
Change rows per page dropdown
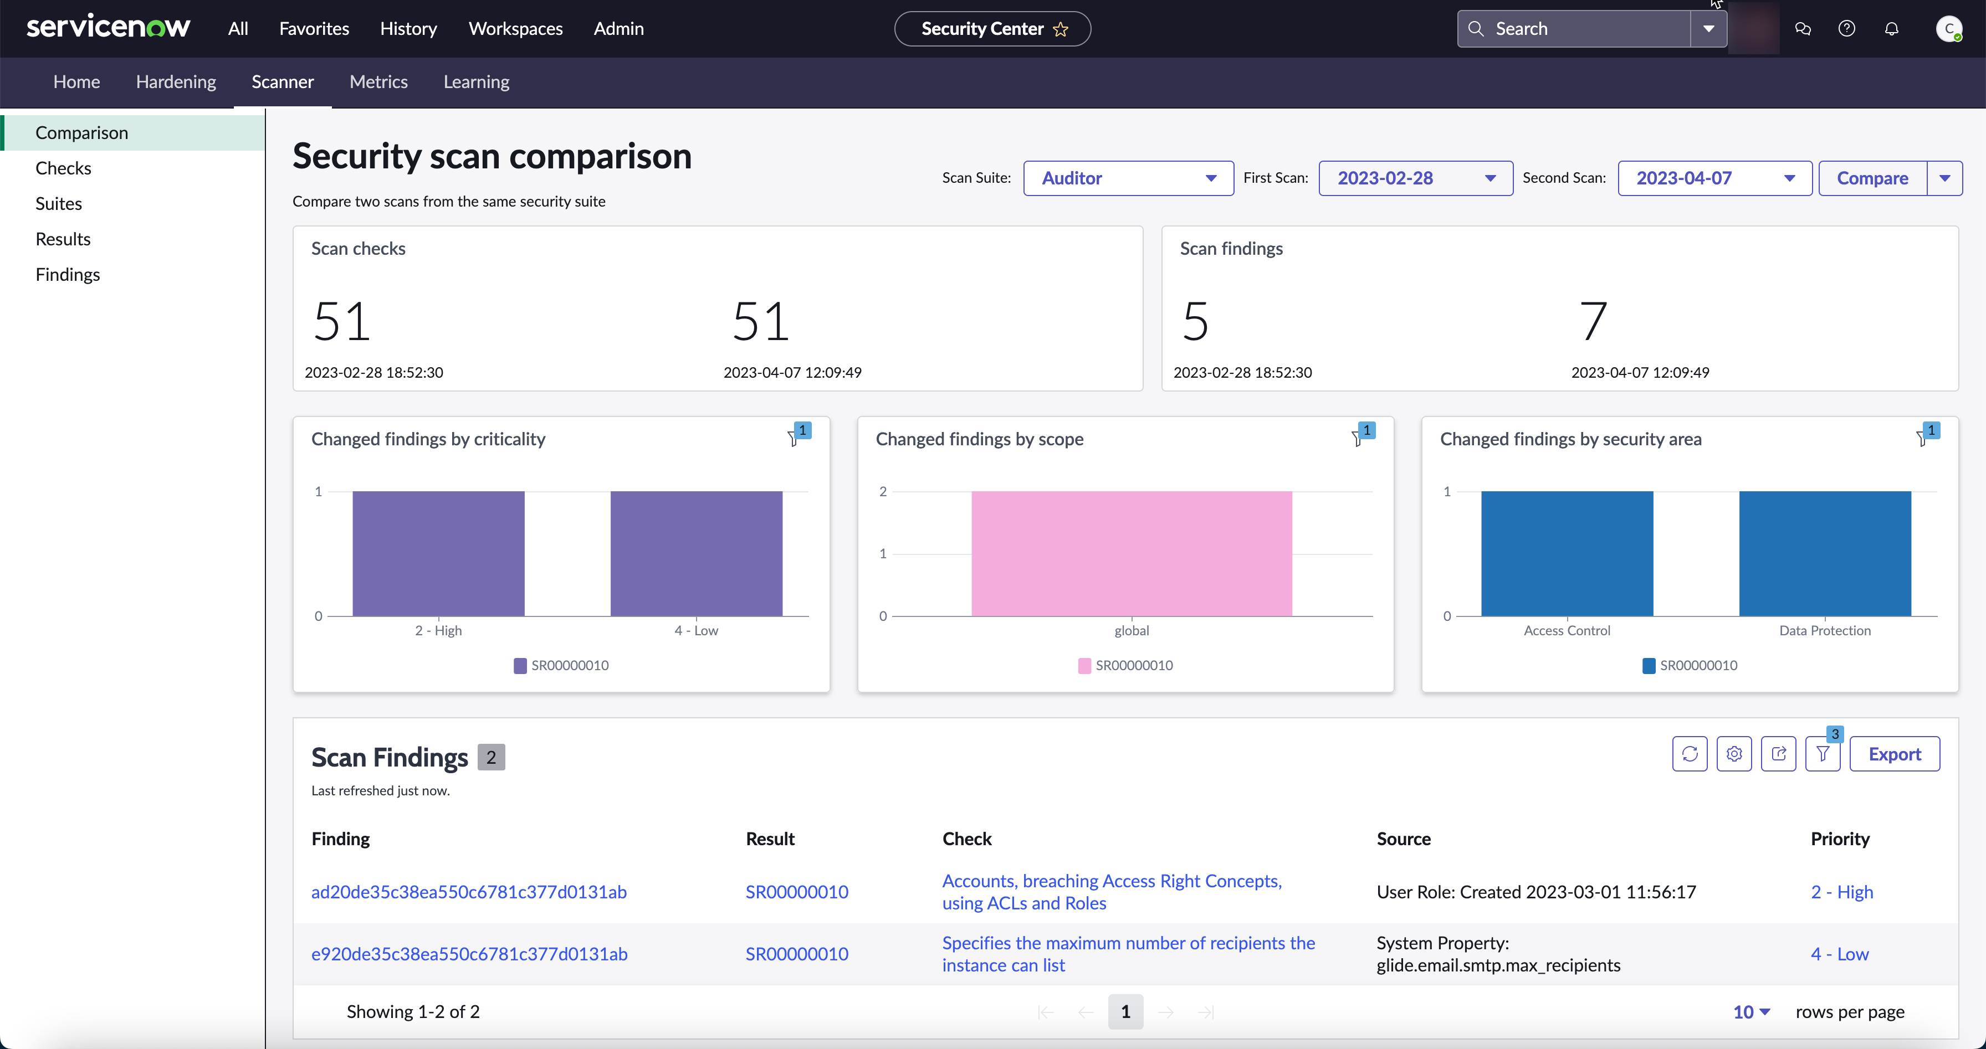tap(1752, 1012)
